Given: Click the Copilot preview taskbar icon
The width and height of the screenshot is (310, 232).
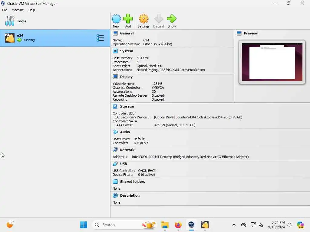Looking at the screenshot, I should (300, 225).
